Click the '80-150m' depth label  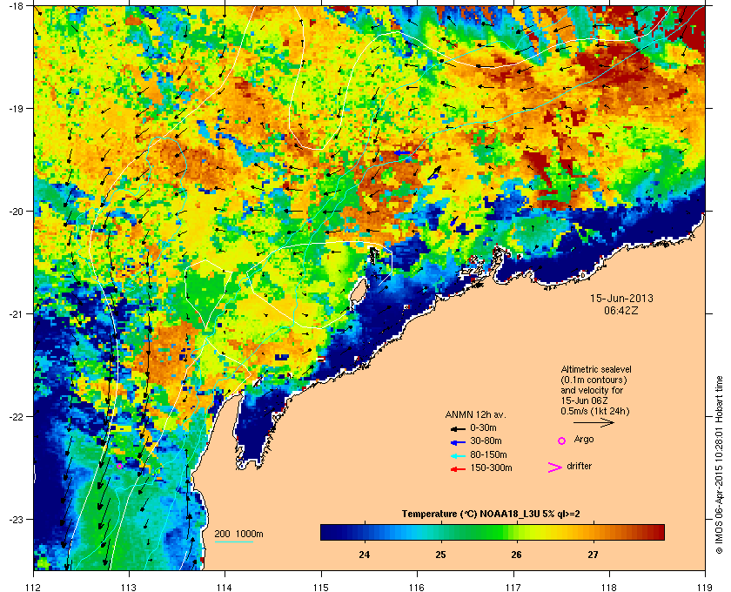488,454
